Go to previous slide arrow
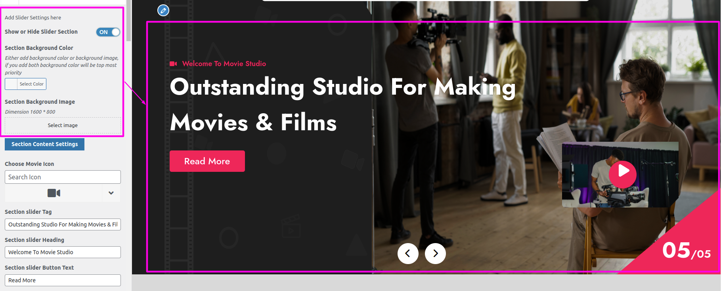 tap(408, 253)
